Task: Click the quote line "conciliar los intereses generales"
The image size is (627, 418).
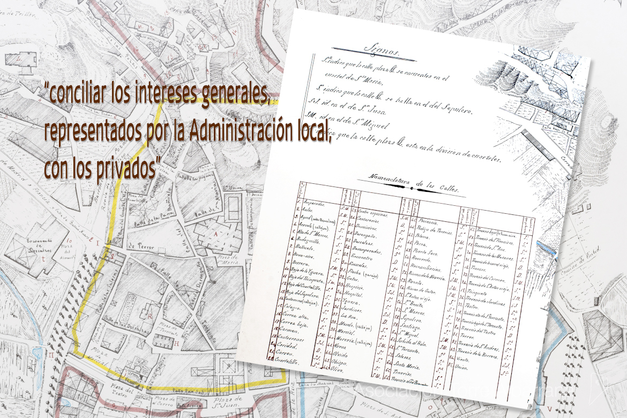Action: pos(157,95)
